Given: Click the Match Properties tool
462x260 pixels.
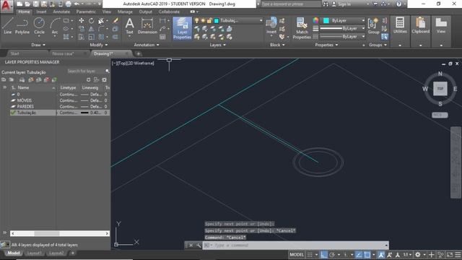Looking at the screenshot, I should click(x=302, y=28).
